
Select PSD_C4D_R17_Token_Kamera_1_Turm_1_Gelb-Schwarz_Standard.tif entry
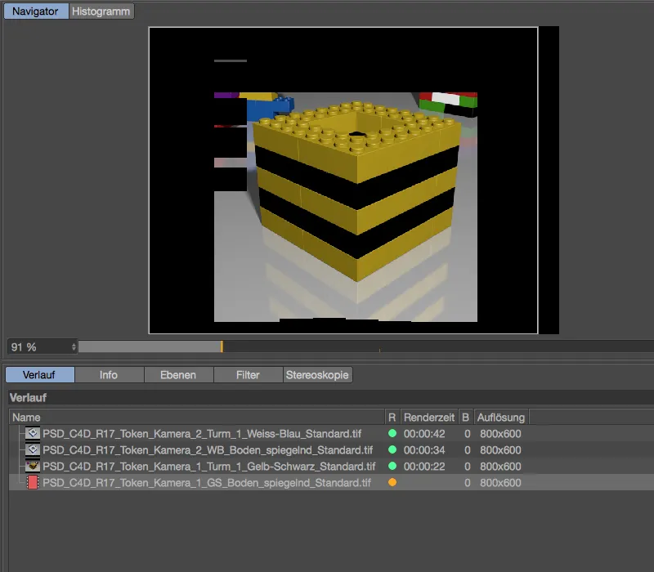[209, 466]
